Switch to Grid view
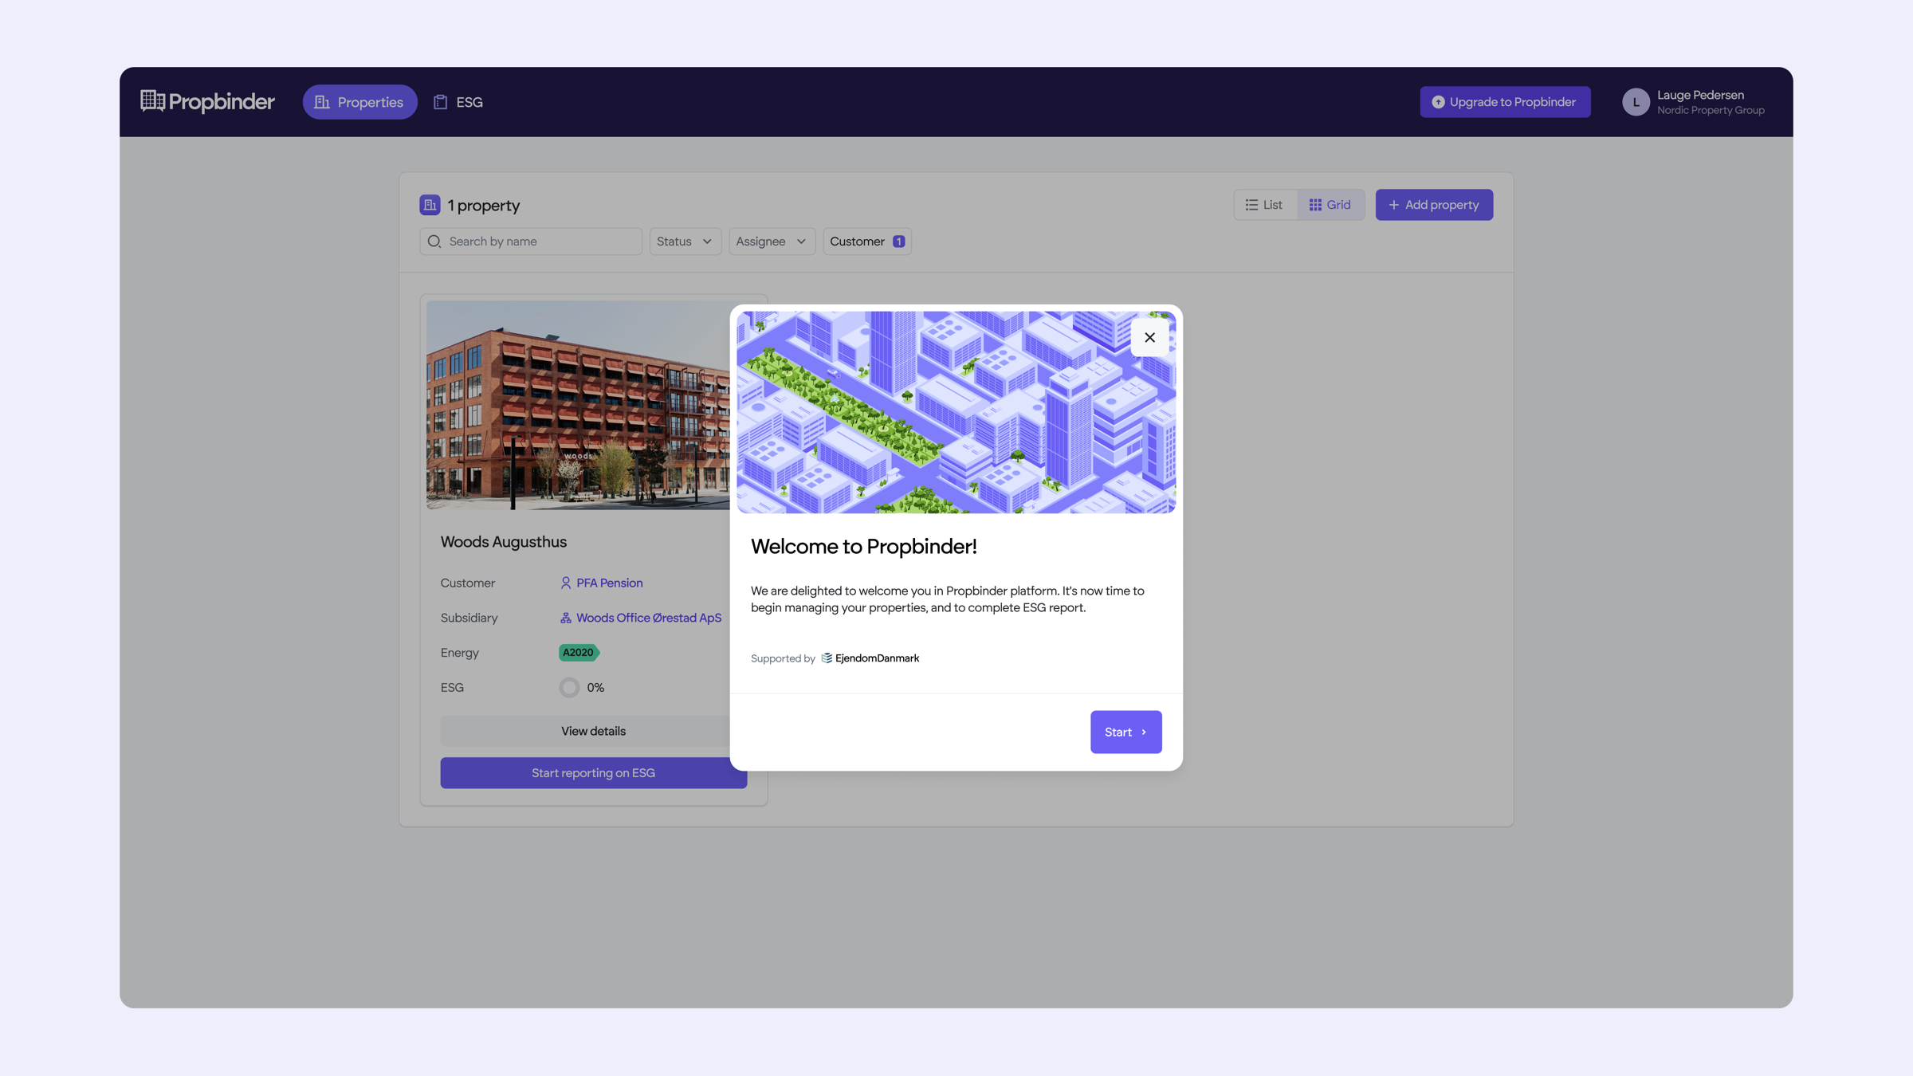1913x1076 pixels. 1330,205
